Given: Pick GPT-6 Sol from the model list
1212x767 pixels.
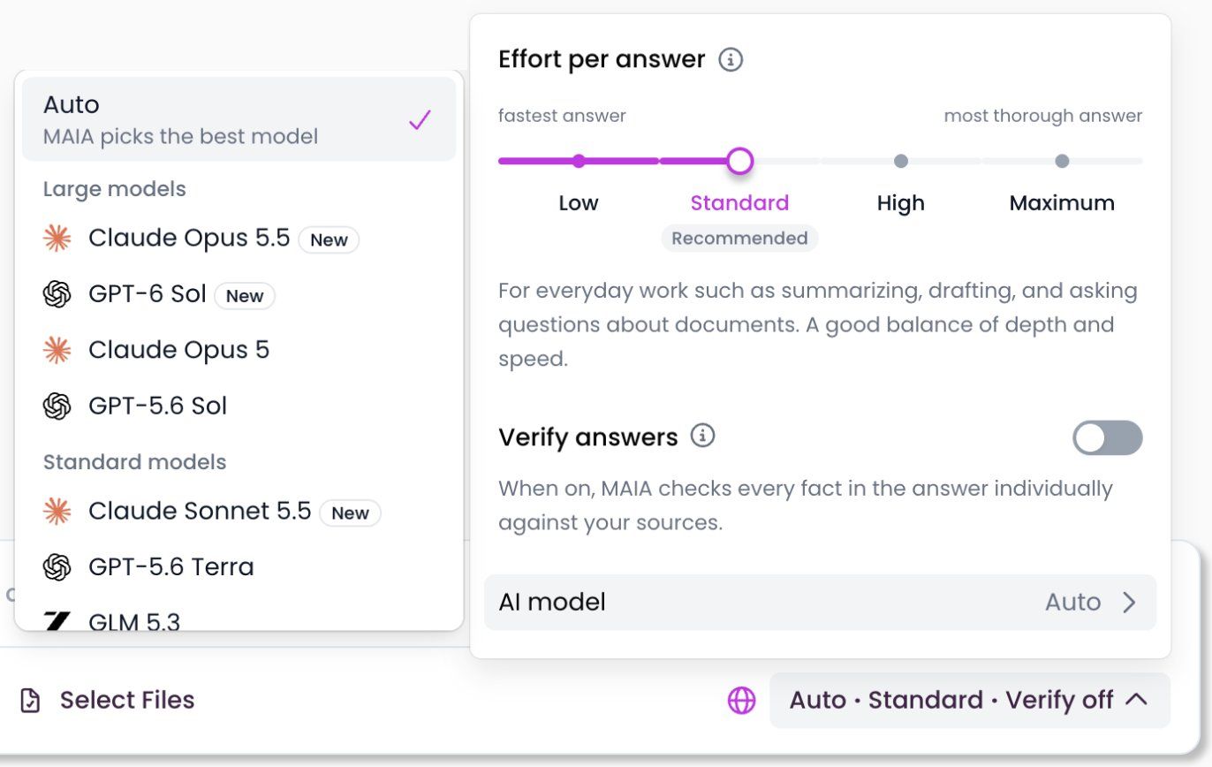Looking at the screenshot, I should tap(239, 294).
